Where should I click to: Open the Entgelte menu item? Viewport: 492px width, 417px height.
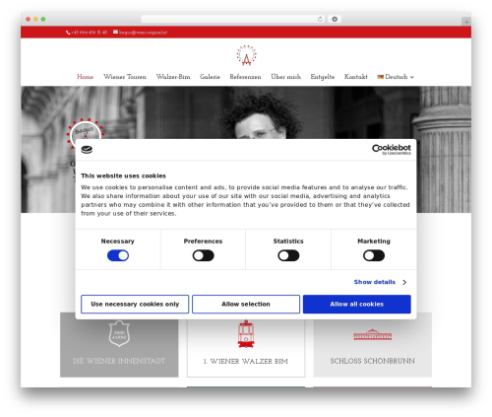[x=323, y=77]
